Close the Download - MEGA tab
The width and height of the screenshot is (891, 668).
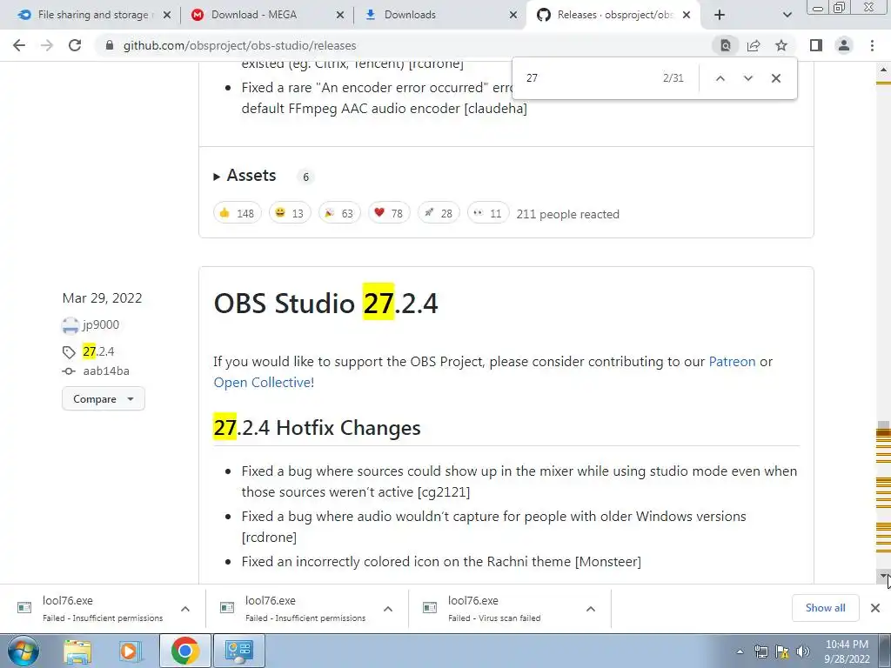(x=340, y=15)
